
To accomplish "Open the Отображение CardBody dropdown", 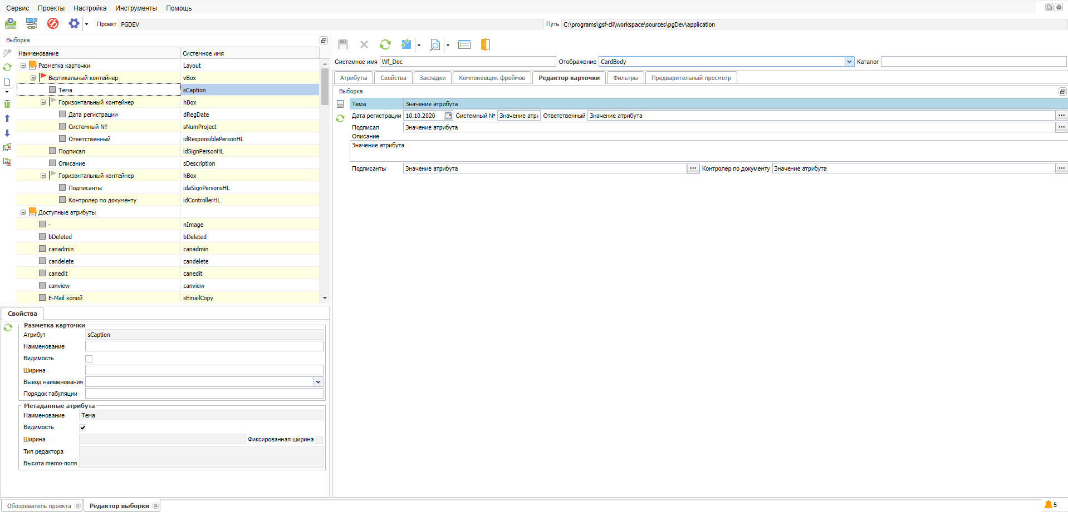I will [849, 62].
